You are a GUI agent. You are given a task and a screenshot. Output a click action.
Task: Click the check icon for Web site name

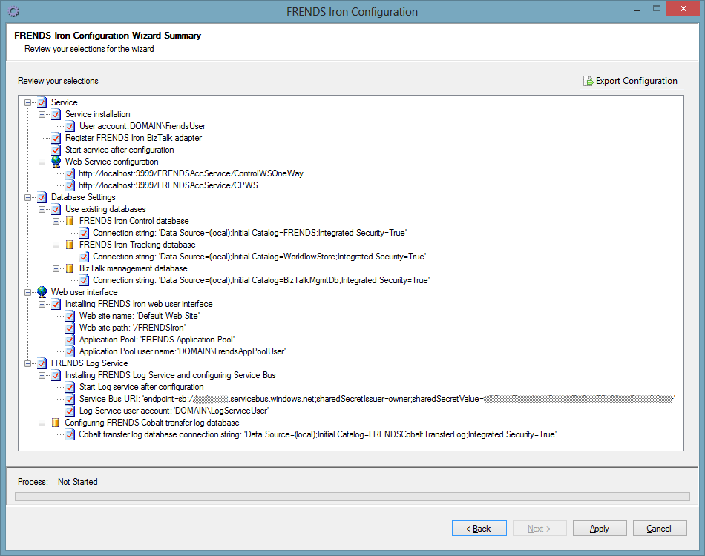click(70, 316)
